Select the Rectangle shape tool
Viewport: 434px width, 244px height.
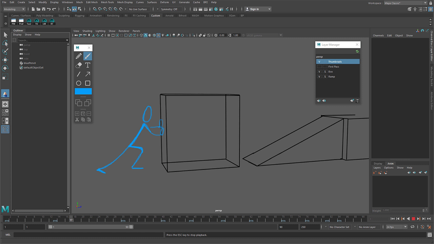pyautogui.click(x=87, y=83)
